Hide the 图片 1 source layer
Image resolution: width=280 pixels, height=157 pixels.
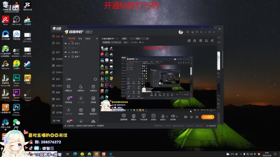65,52
